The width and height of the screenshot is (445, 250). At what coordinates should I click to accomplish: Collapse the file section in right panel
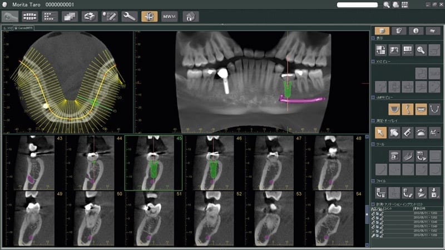[373, 181]
